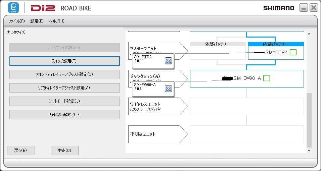The image size is (321, 171).
Task: Click scrollbar down arrow in unit diagram
Action: pos(309,150)
